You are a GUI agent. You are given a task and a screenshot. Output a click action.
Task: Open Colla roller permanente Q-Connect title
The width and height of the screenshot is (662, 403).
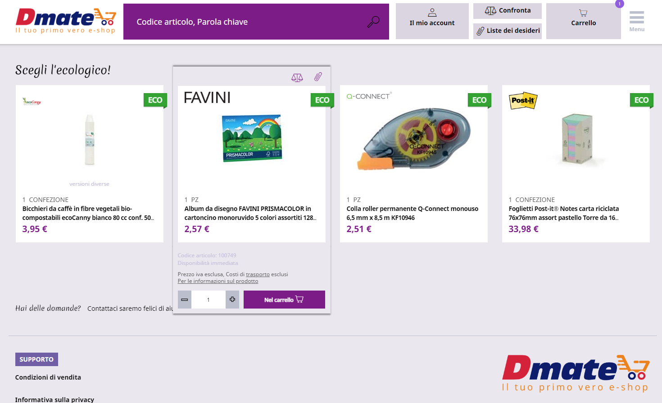[x=413, y=213]
